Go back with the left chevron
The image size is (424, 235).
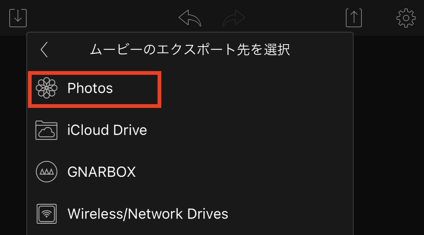click(44, 50)
